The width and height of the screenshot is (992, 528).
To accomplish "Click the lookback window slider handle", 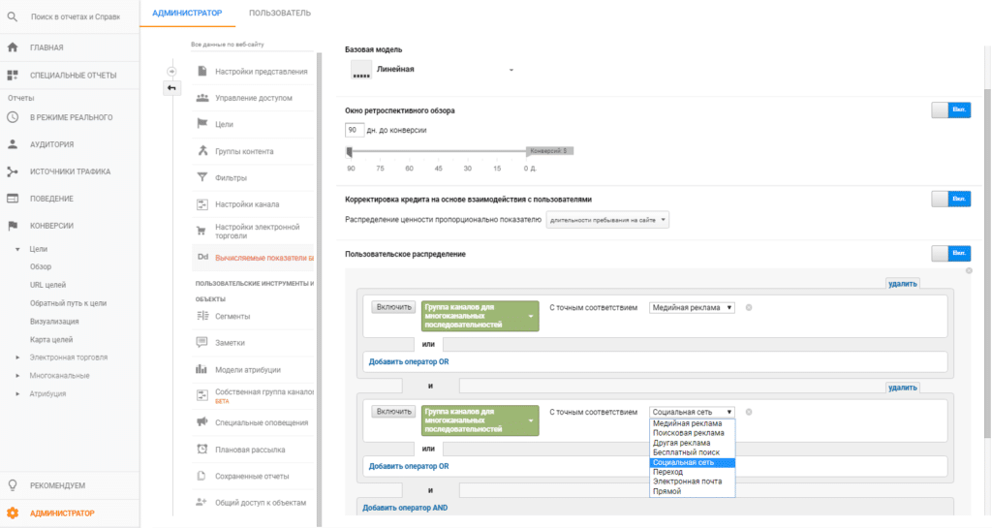I will point(349,152).
